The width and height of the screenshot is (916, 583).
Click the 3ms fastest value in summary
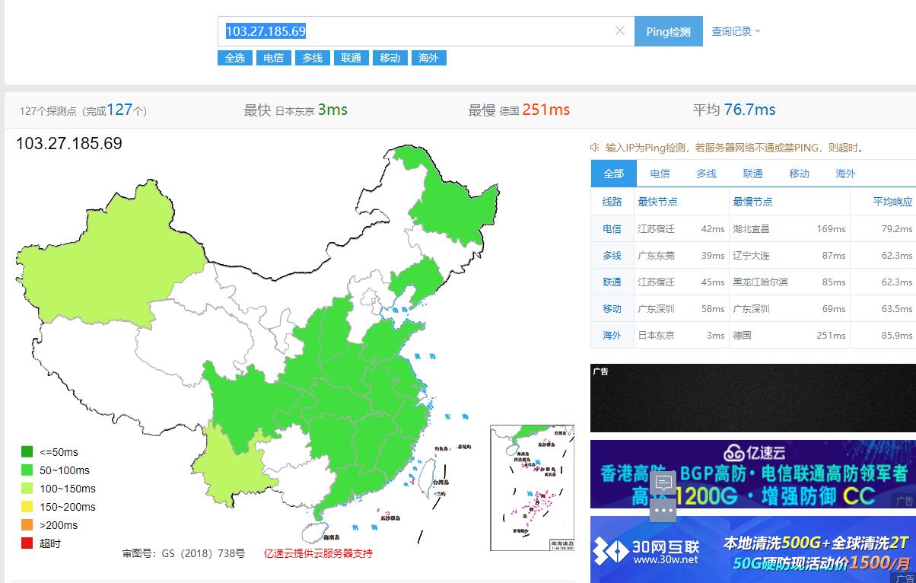(x=332, y=110)
